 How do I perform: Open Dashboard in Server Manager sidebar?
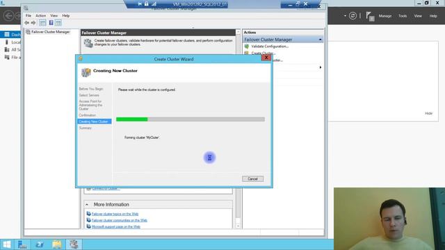[x=11, y=35]
